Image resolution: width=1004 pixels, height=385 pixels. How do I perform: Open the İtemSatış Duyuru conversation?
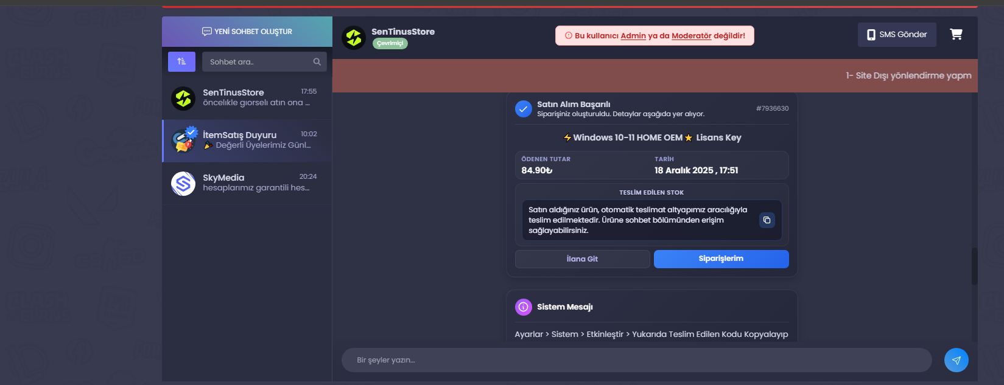pyautogui.click(x=247, y=140)
